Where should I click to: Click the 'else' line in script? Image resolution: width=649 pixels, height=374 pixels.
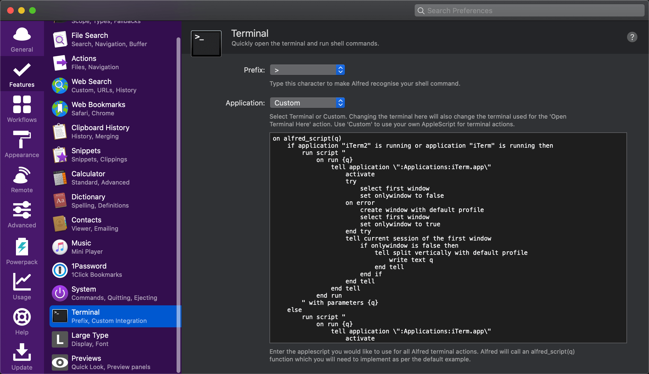pos(295,310)
